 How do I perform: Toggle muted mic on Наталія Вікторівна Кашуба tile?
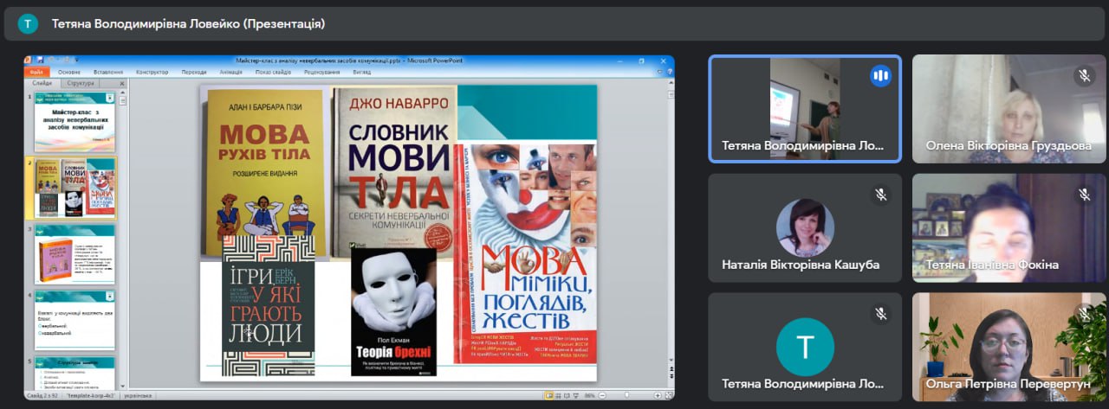pyautogui.click(x=880, y=195)
